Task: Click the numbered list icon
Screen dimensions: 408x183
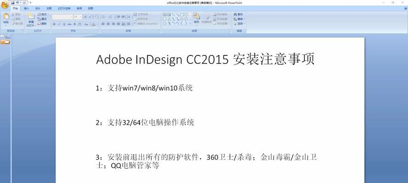Action: [111, 17]
